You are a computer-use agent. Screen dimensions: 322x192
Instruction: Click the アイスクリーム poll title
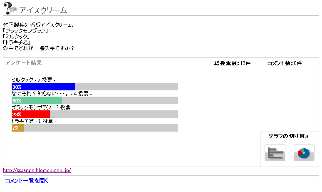pos(43,10)
